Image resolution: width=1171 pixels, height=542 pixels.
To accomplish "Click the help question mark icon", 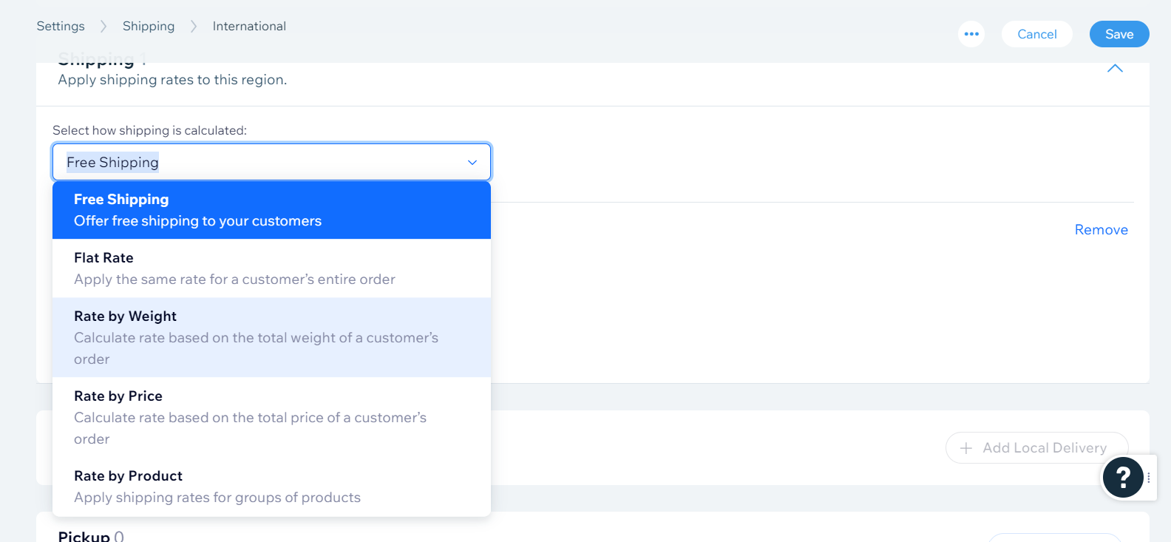I will click(1122, 477).
